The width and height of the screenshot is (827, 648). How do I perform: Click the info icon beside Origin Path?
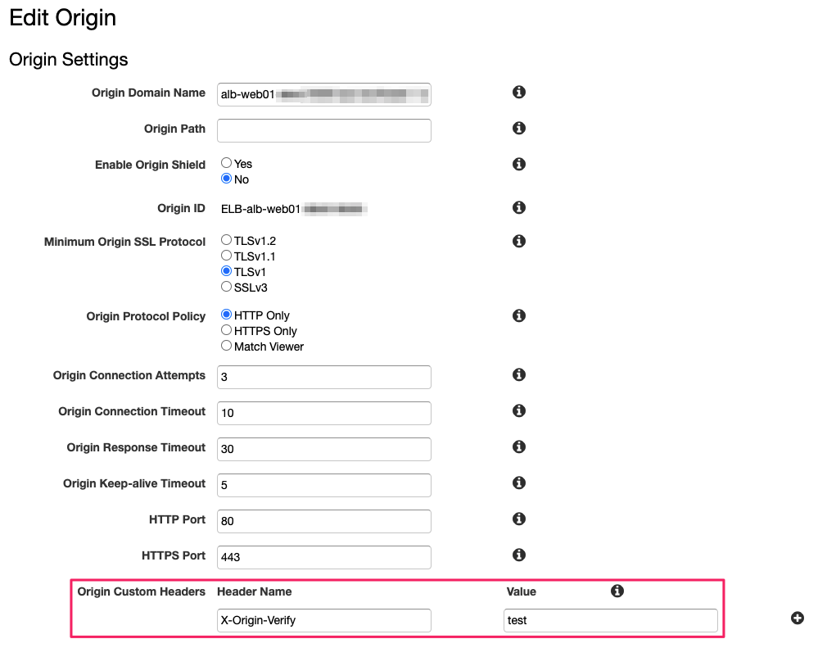click(518, 128)
